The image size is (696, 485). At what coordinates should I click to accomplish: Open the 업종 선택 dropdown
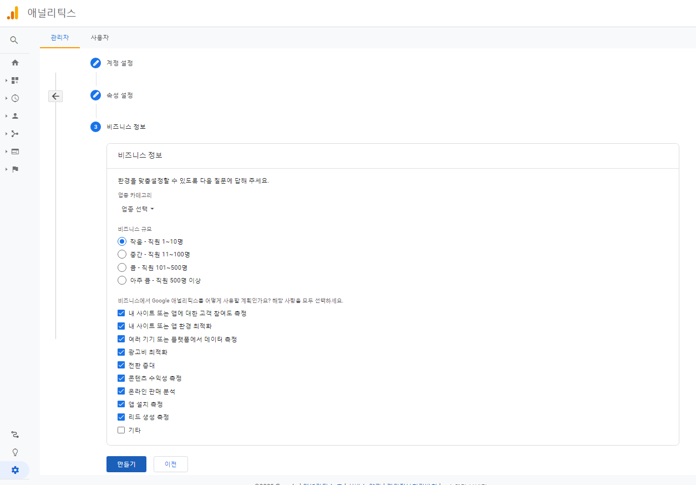(138, 209)
